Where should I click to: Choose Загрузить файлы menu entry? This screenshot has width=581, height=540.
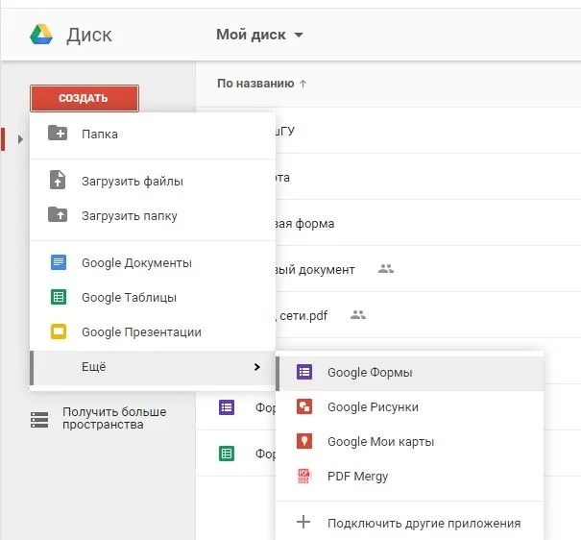click(x=153, y=181)
